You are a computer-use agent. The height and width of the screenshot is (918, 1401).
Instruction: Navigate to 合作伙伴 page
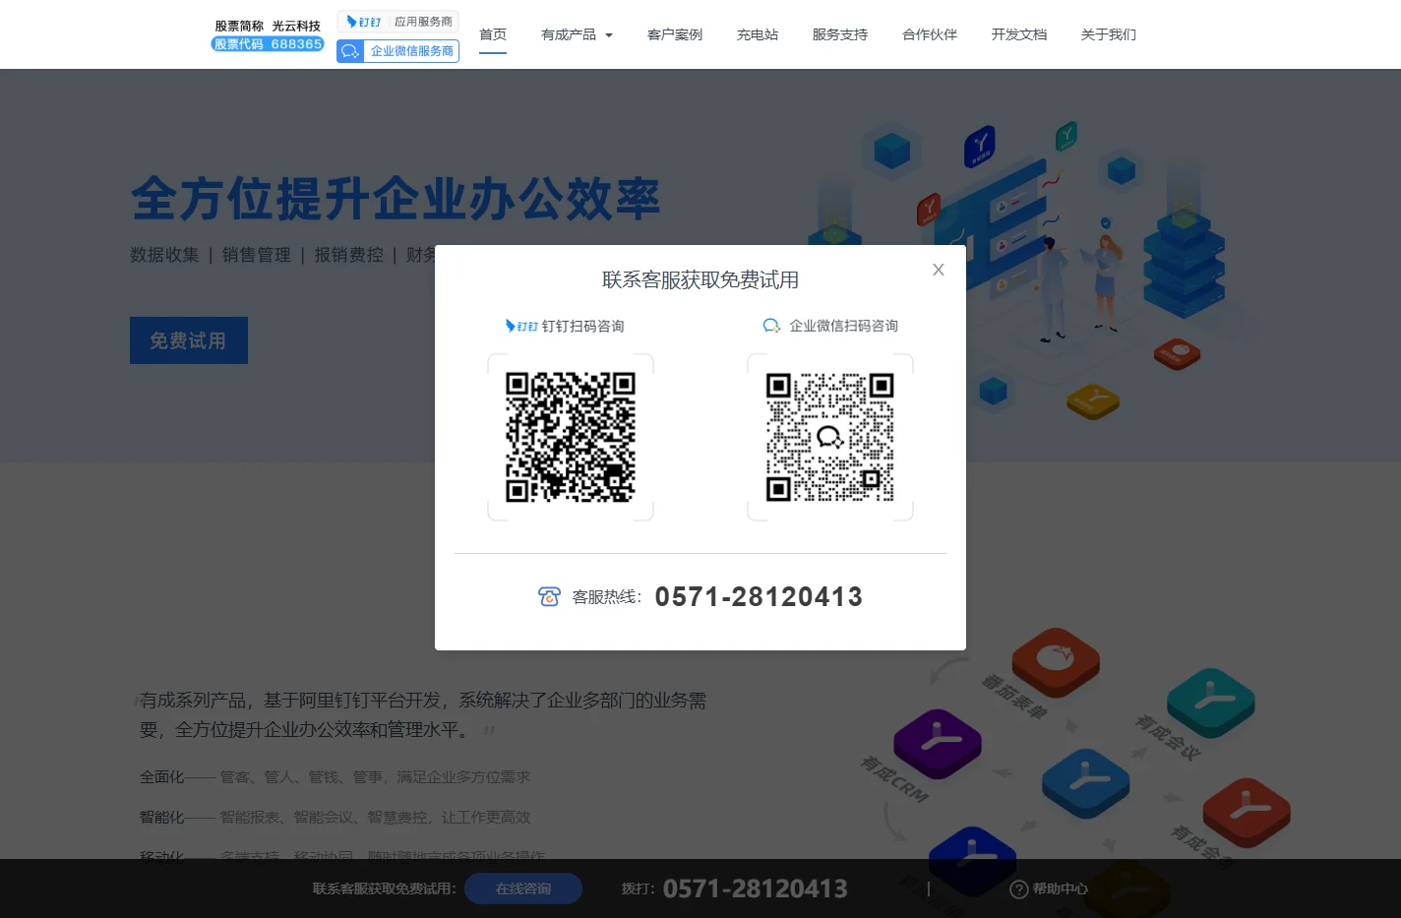930,34
